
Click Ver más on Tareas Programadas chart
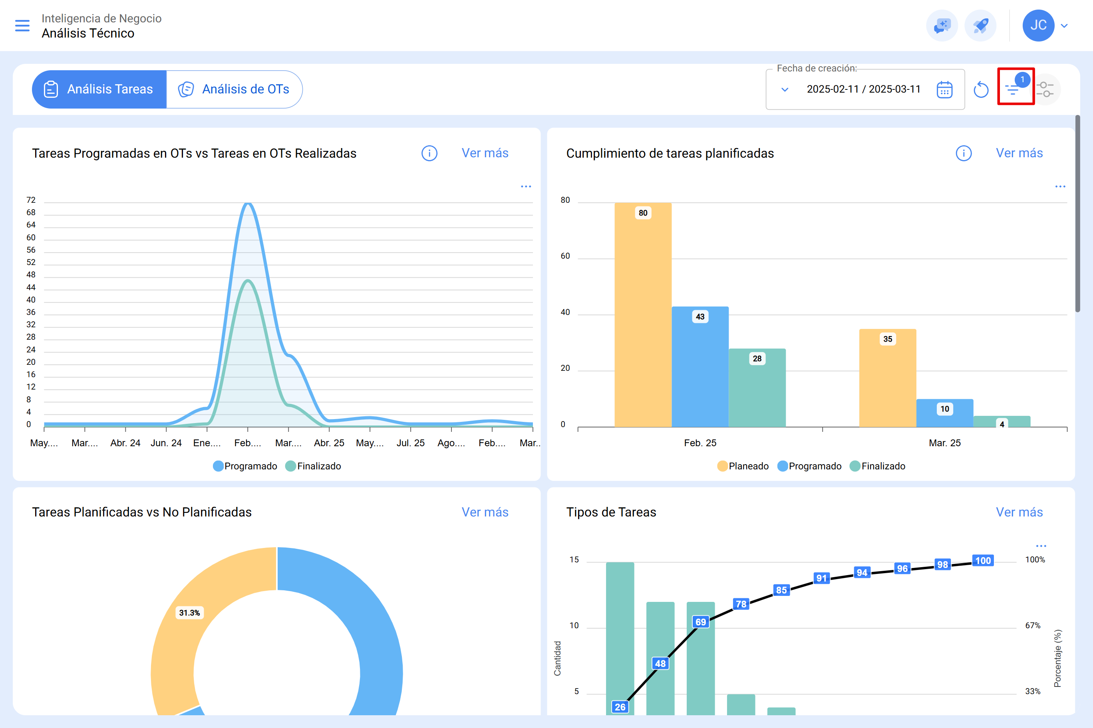485,153
